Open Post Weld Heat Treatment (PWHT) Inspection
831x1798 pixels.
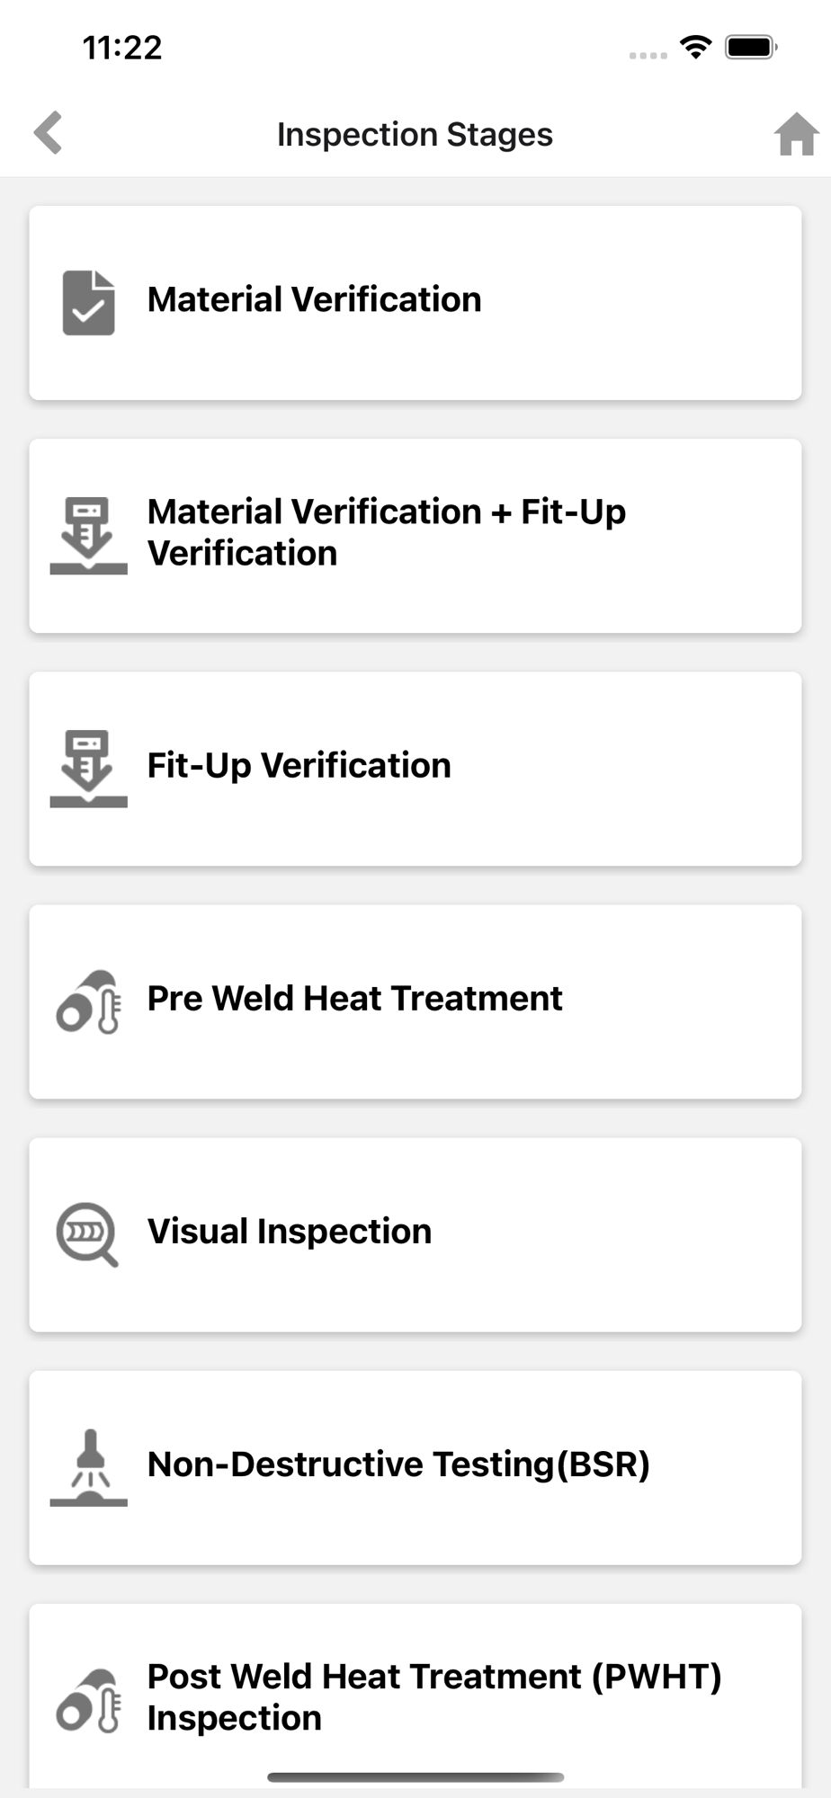tap(434, 1697)
